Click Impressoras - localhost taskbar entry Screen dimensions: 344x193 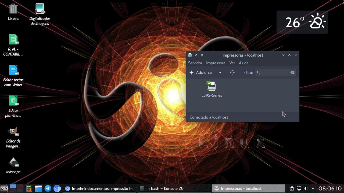click(x=249, y=188)
